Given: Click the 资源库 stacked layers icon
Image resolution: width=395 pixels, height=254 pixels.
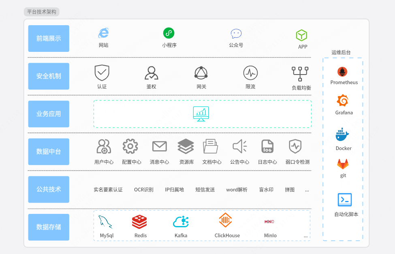Looking at the screenshot, I should tap(186, 146).
